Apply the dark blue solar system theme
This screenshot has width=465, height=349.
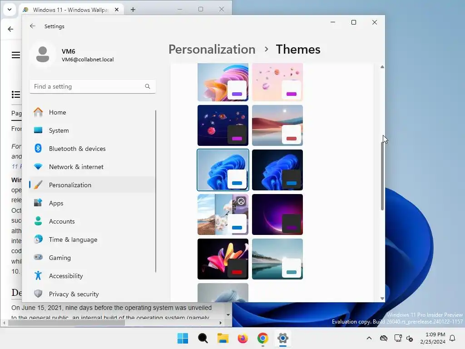[223, 125]
